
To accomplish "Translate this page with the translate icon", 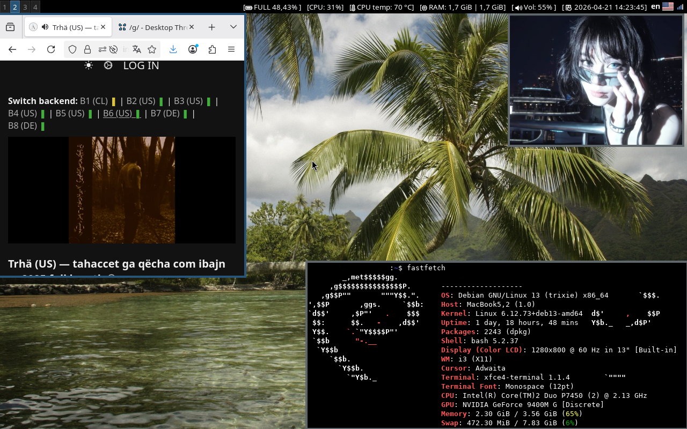I will pyautogui.click(x=137, y=49).
